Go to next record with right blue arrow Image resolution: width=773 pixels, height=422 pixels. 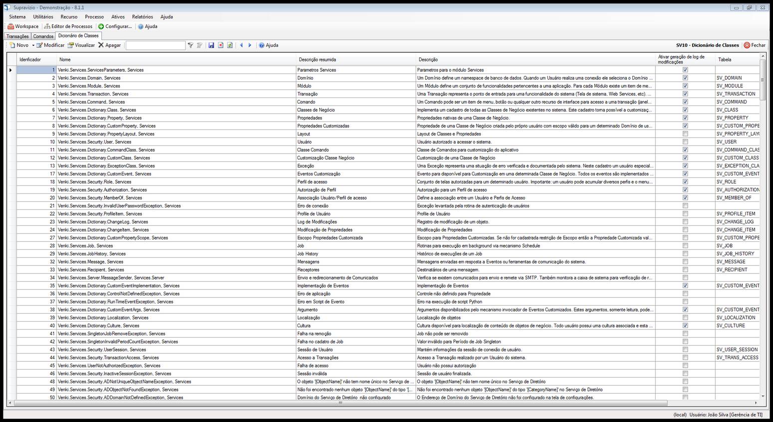point(250,45)
